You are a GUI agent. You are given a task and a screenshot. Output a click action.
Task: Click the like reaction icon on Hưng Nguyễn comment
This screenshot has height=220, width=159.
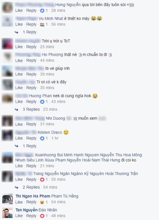pos(42,11)
